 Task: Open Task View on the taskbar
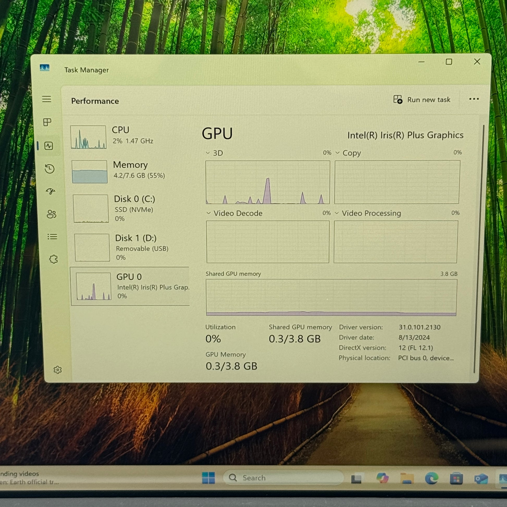356,479
